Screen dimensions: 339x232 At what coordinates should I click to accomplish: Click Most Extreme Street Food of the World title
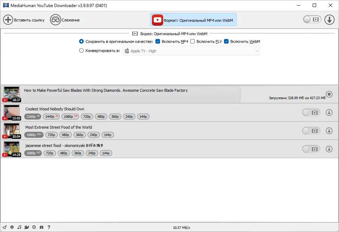[59, 127]
